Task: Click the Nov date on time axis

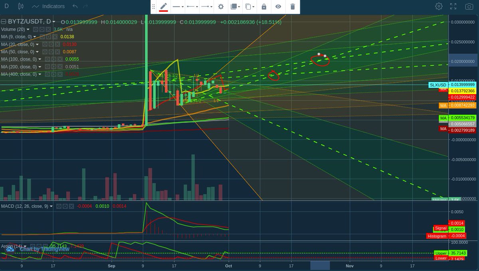Action: (x=350, y=265)
